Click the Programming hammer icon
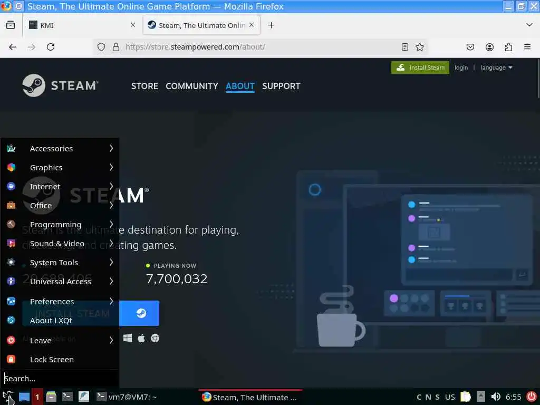 click(x=11, y=224)
